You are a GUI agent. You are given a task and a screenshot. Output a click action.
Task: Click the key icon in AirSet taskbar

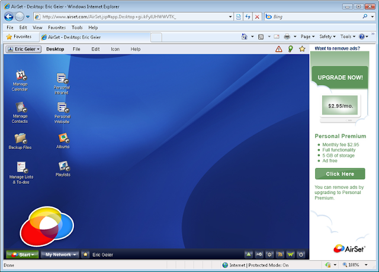tap(259, 254)
